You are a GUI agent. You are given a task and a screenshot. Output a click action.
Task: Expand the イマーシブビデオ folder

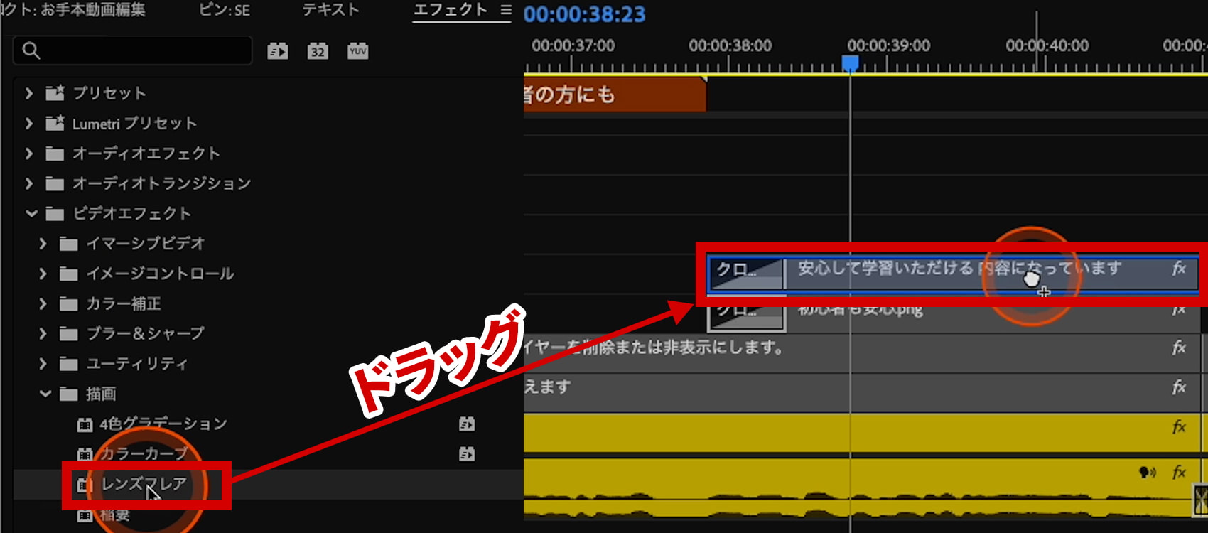click(43, 244)
